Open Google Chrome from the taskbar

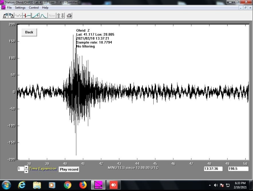67,185
